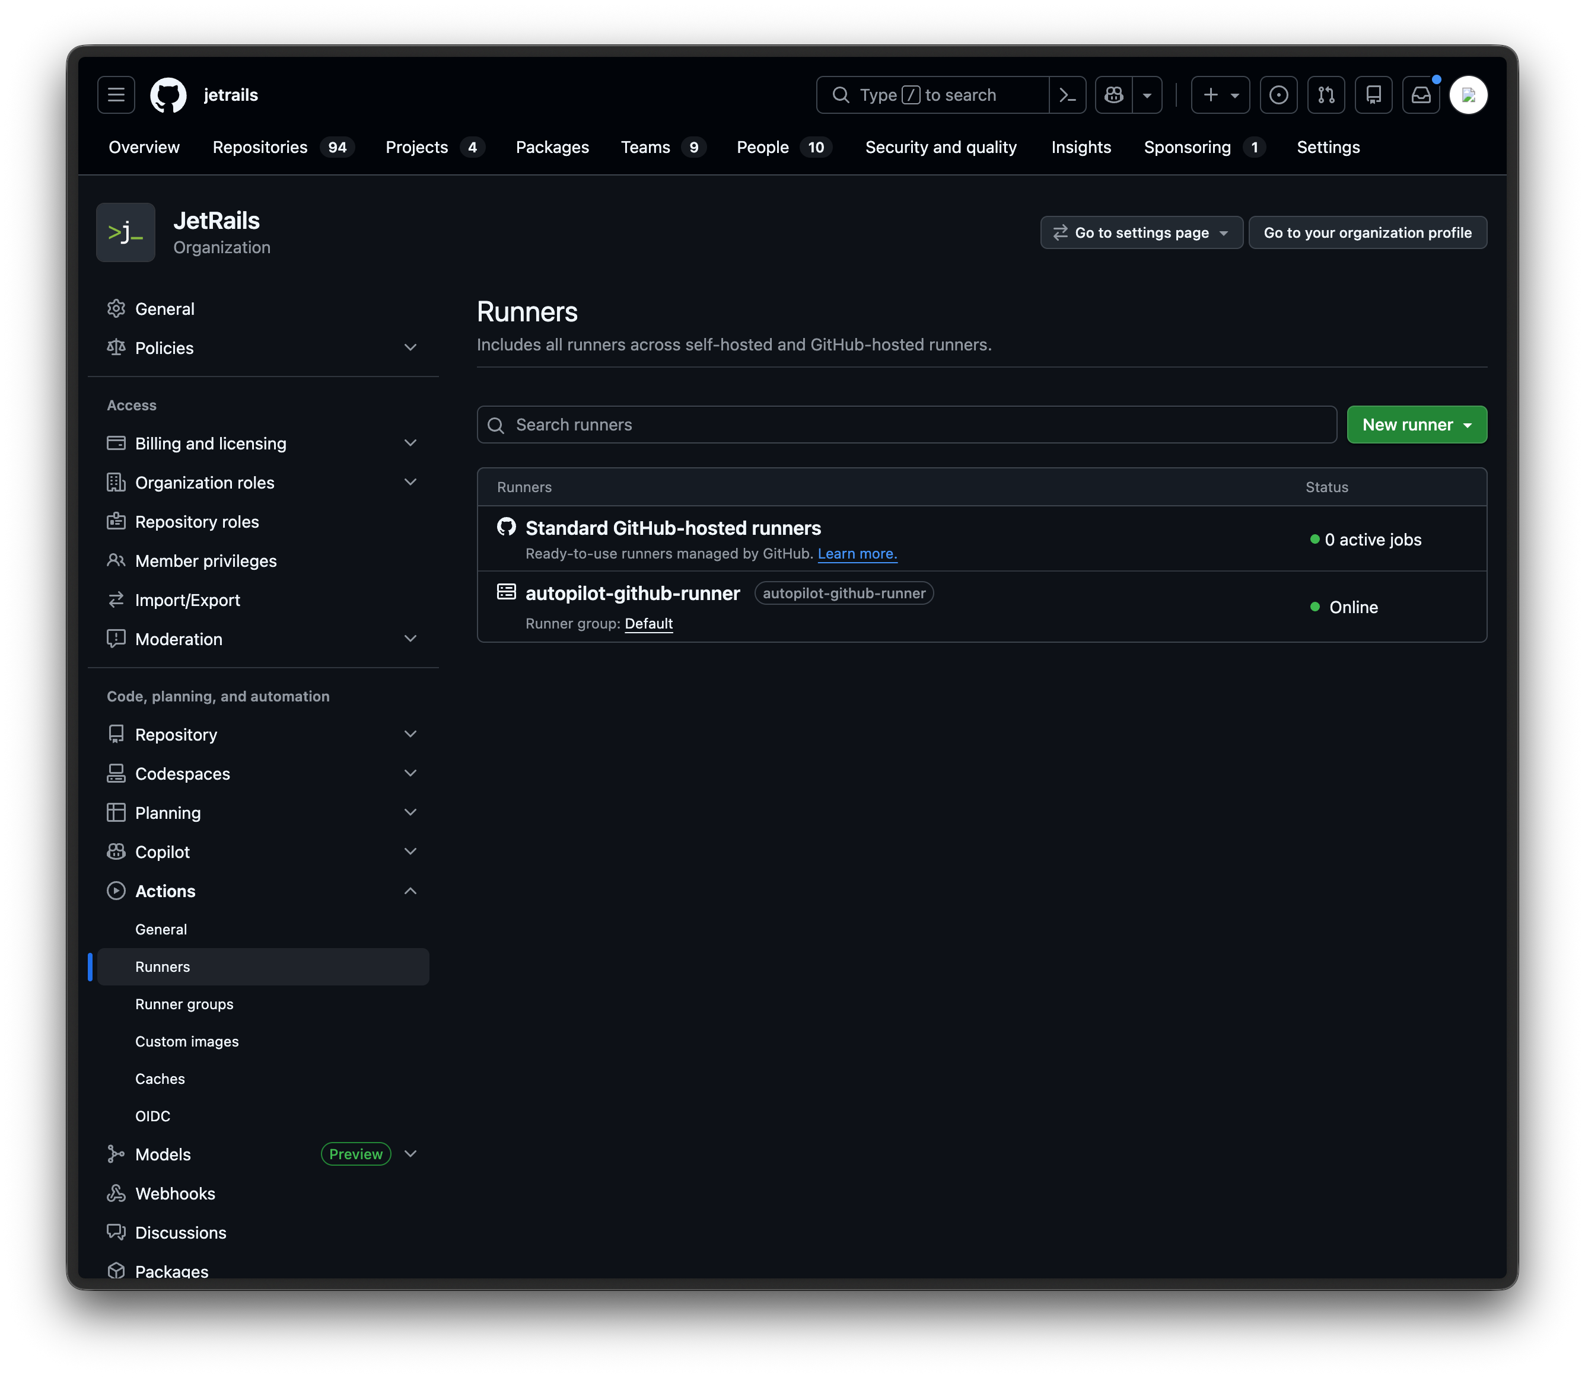Open the hamburger navigation menu

(116, 95)
